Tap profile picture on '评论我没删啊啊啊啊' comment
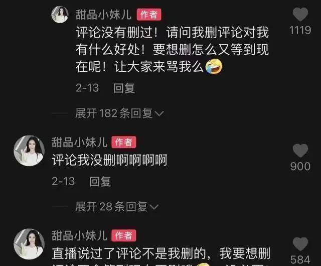Image resolution: width=321 pixels, height=266 pixels. pyautogui.click(x=29, y=151)
